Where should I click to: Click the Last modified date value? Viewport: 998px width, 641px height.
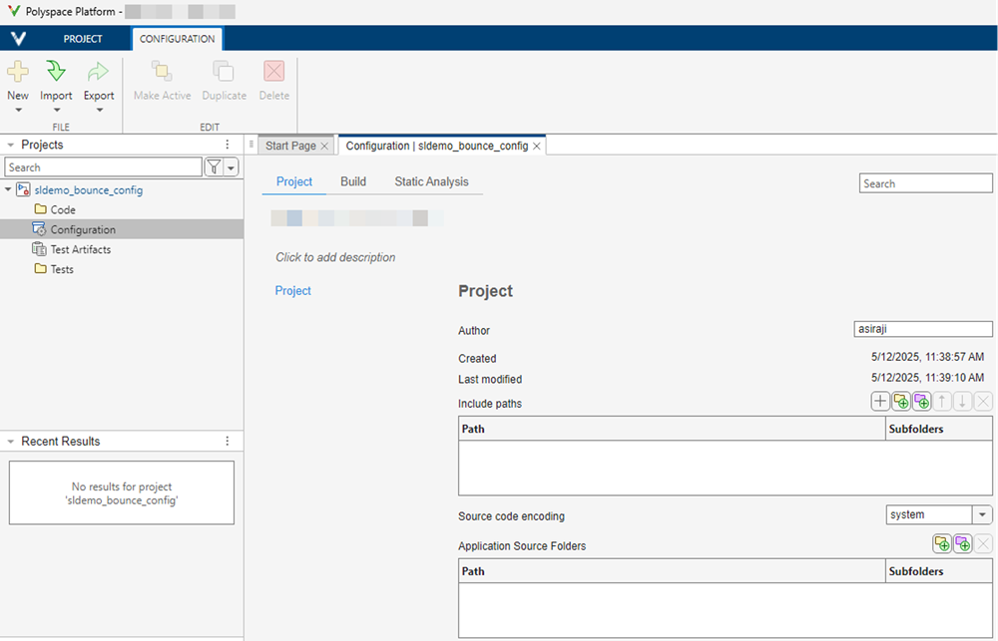click(x=927, y=377)
